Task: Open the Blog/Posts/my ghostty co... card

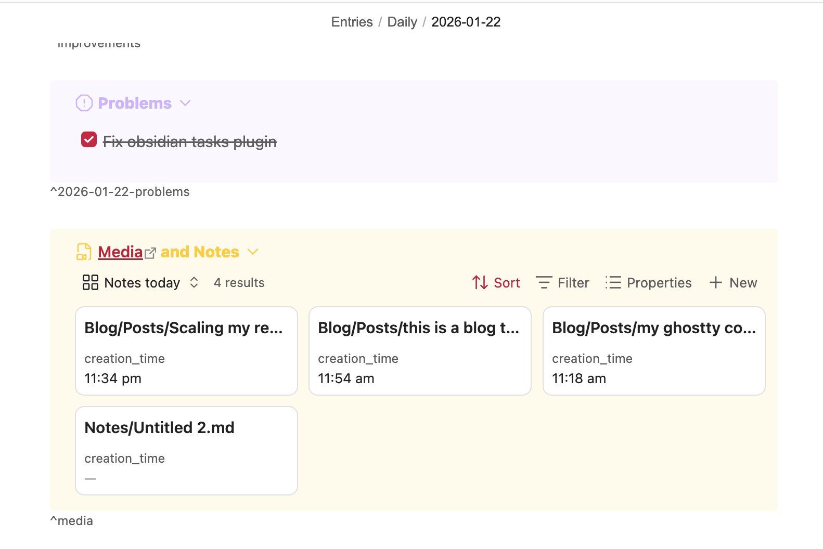Action: coord(653,351)
